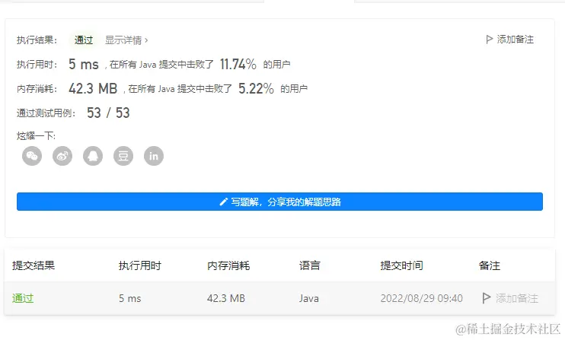Viewport: 565px width, 340px height.
Task: Click the 执行结果 label
Action: [37, 40]
